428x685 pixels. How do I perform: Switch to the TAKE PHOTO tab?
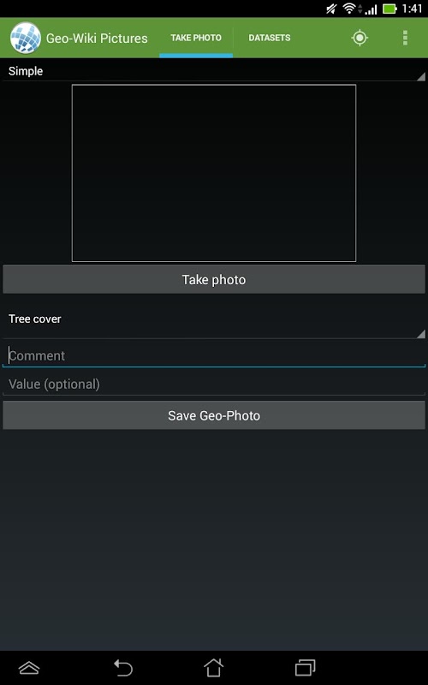point(196,38)
